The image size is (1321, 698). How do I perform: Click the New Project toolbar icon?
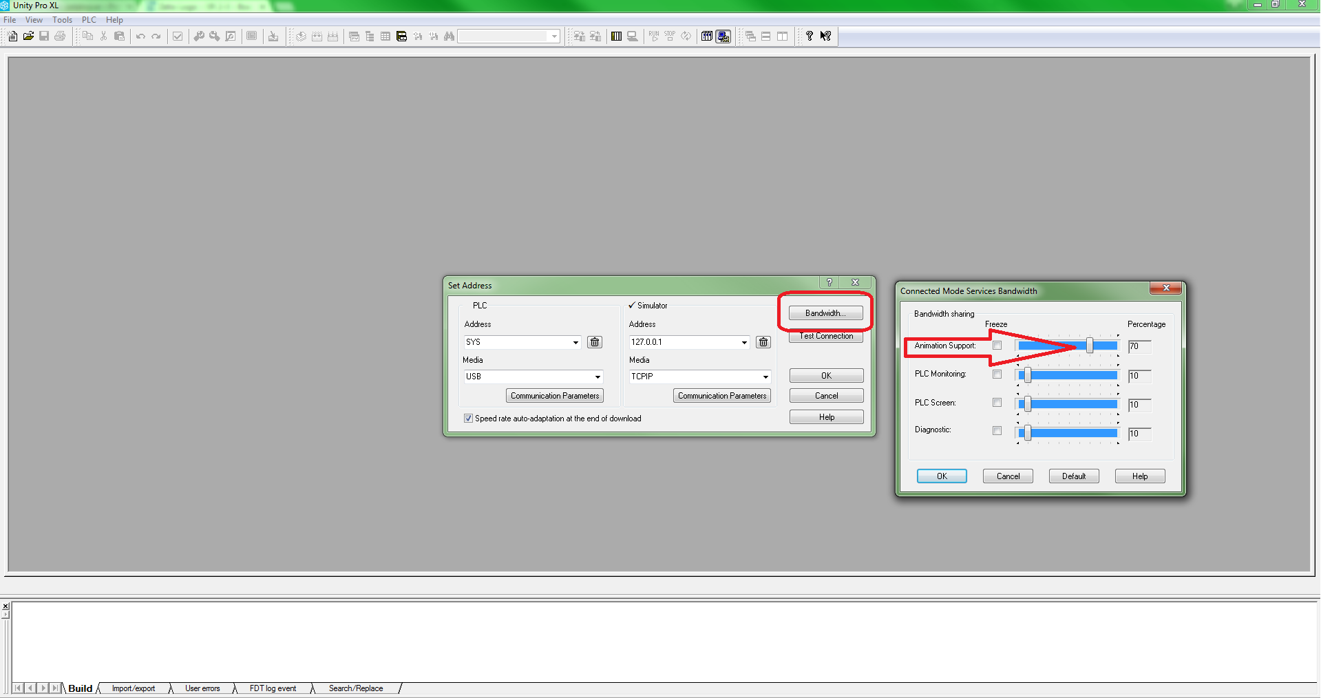click(x=13, y=36)
